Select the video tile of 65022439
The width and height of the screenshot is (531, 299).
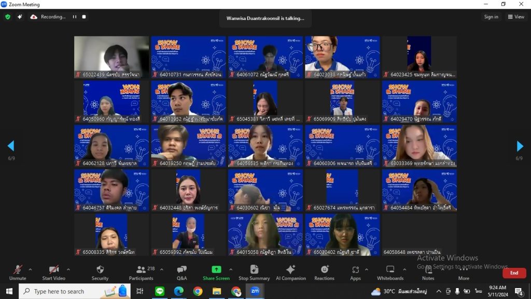(x=111, y=57)
